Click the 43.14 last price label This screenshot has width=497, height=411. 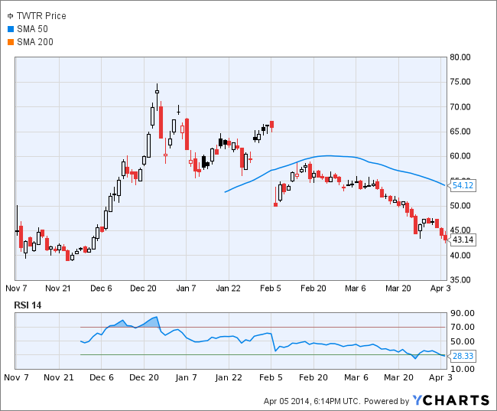463,240
